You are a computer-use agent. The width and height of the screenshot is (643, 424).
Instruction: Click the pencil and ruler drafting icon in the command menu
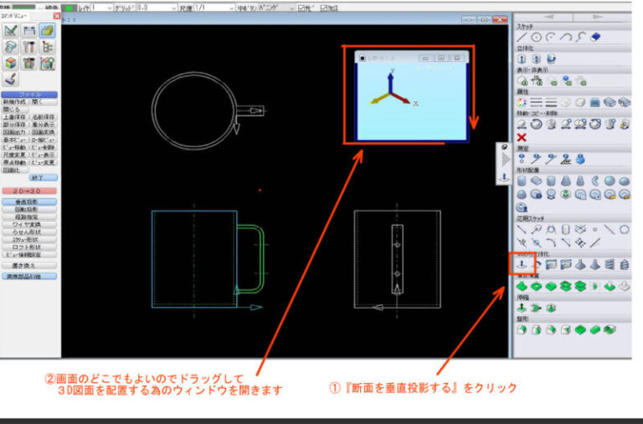tap(11, 30)
